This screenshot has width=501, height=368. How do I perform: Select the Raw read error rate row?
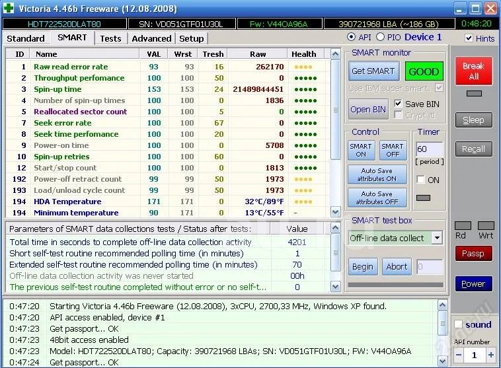(168, 67)
